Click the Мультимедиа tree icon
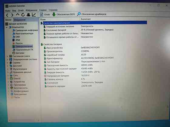This screenshot has width=170, height=127. coord(11,69)
